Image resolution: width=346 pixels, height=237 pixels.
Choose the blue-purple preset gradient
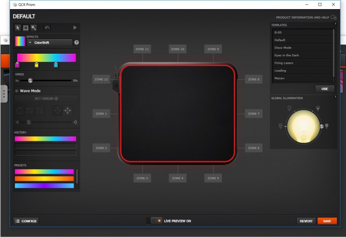45,186
